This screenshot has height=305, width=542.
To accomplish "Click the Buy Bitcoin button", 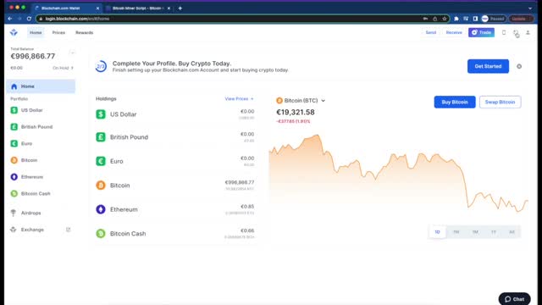I will [455, 102].
